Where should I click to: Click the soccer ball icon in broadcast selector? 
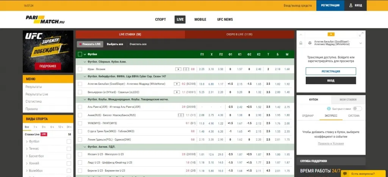point(310,43)
